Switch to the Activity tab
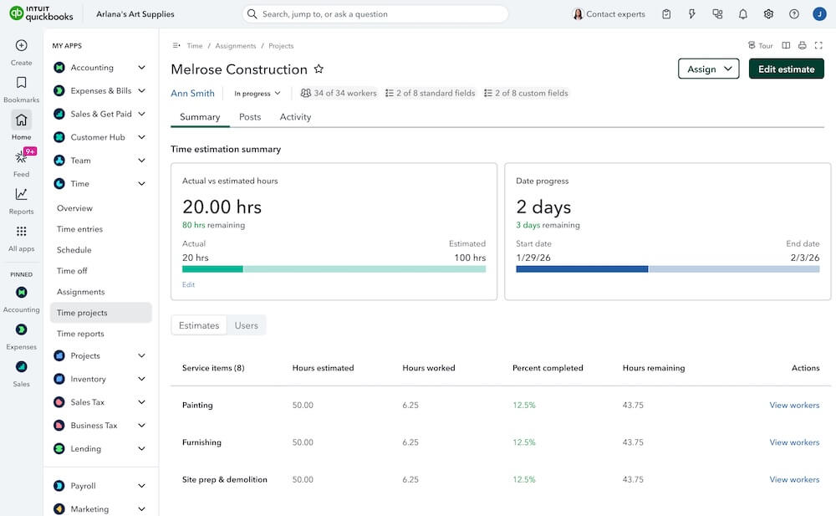 [295, 117]
